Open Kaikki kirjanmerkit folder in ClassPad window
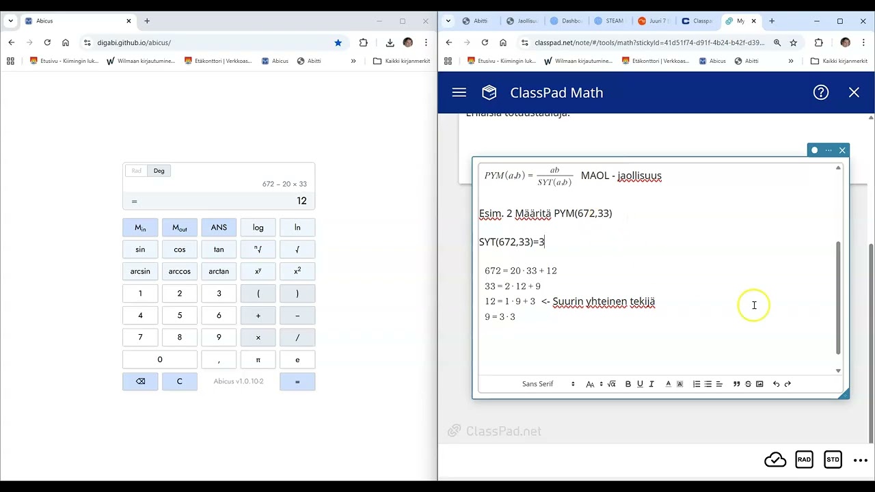The image size is (875, 492). (x=839, y=61)
